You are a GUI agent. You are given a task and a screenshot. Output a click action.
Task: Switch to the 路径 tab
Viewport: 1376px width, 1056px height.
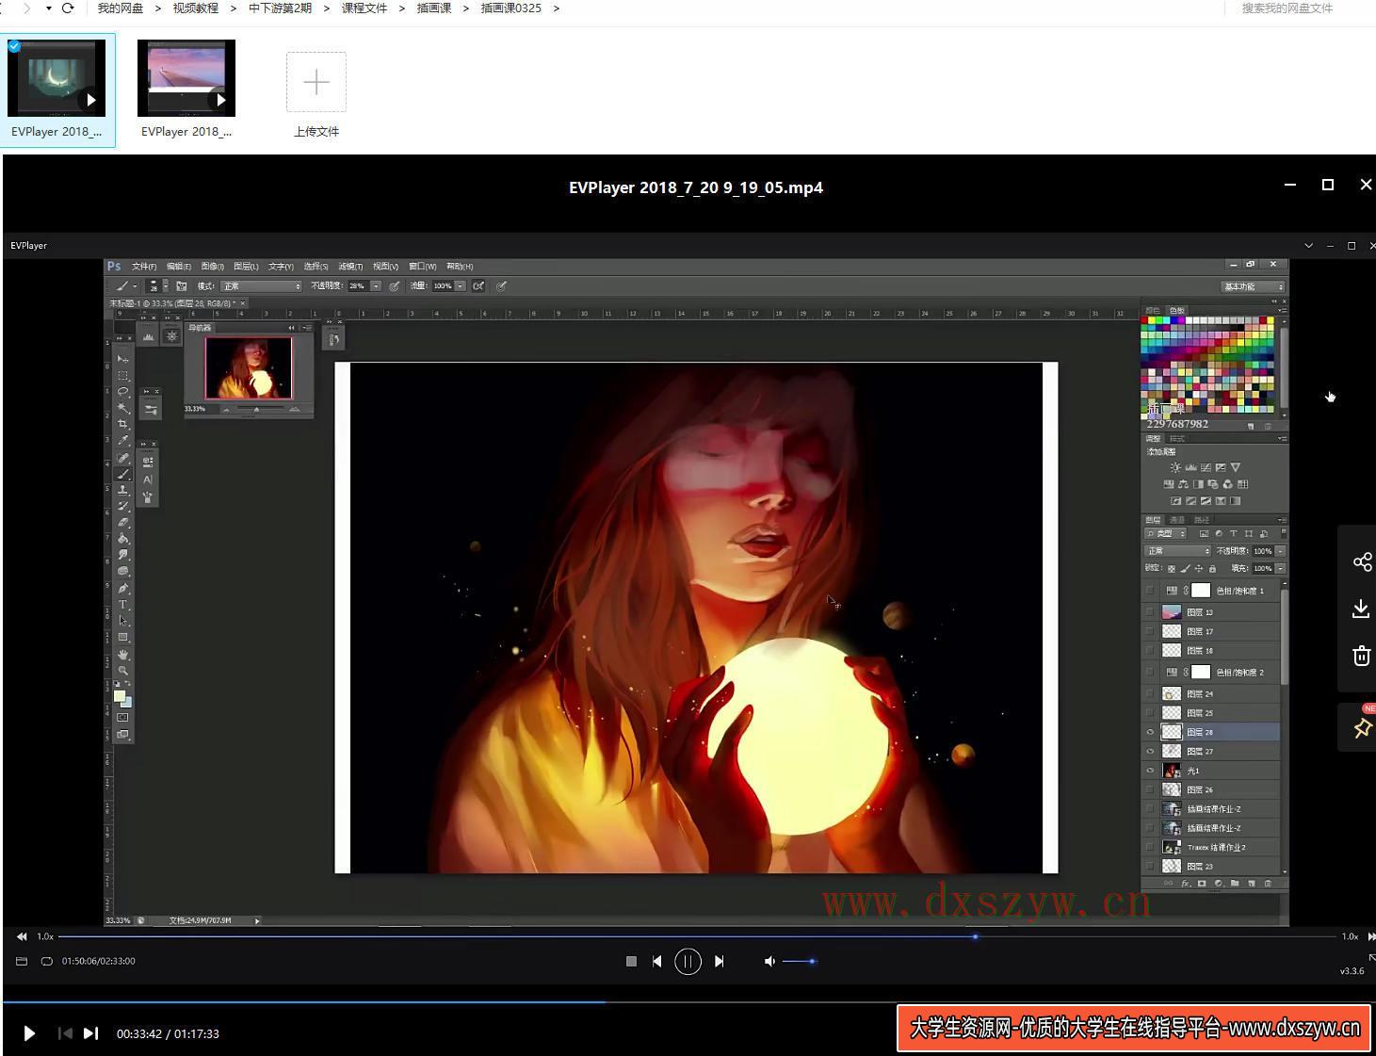pos(1202,520)
